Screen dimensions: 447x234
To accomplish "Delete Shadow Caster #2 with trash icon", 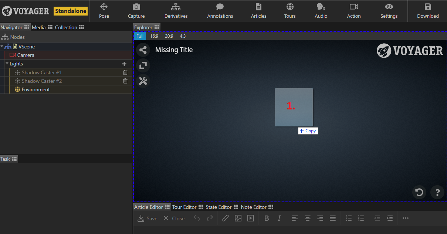I will [x=125, y=81].
